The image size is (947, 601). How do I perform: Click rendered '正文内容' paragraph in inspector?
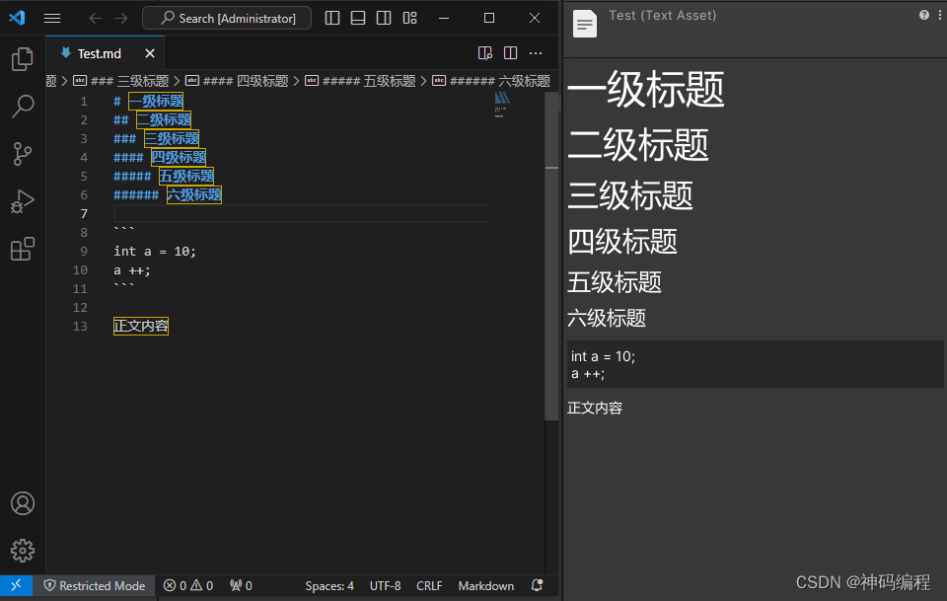tap(595, 409)
